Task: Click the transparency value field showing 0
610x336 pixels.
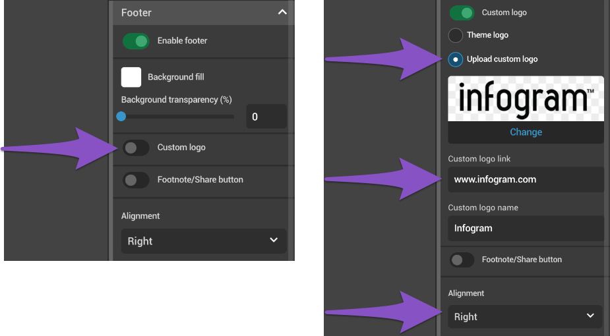Action: [x=266, y=117]
